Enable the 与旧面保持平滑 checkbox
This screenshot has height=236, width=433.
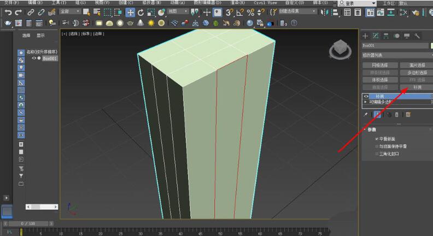377,146
